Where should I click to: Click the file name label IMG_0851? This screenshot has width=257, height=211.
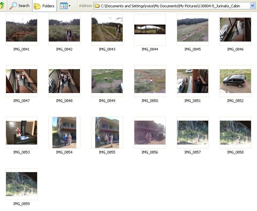coord(193,101)
